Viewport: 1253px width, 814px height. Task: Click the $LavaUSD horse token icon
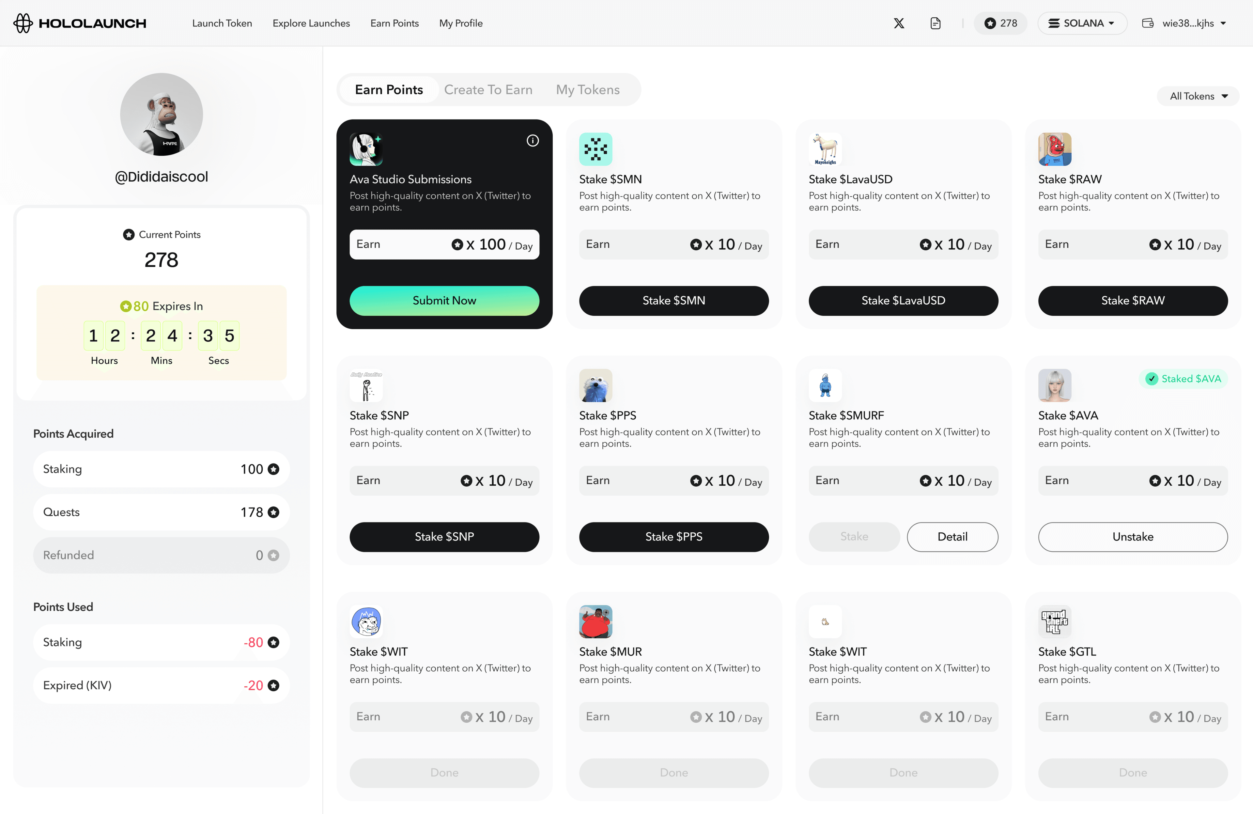coord(825,149)
